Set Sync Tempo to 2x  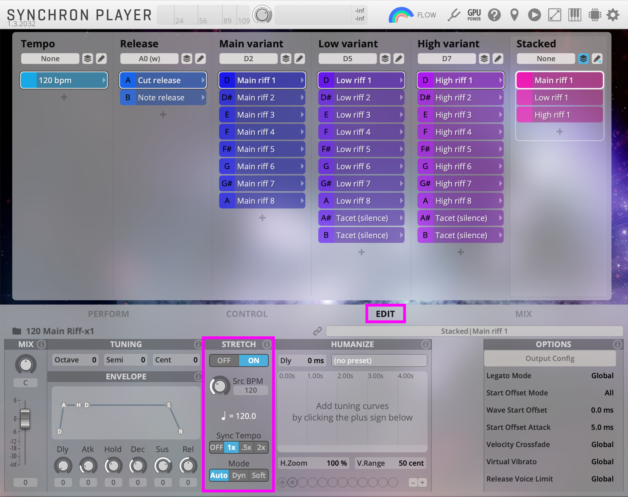(261, 447)
